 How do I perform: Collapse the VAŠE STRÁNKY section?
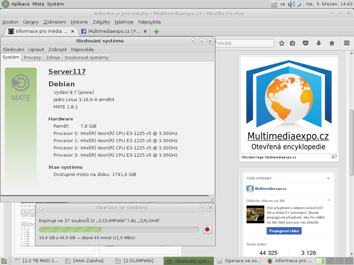(328, 178)
